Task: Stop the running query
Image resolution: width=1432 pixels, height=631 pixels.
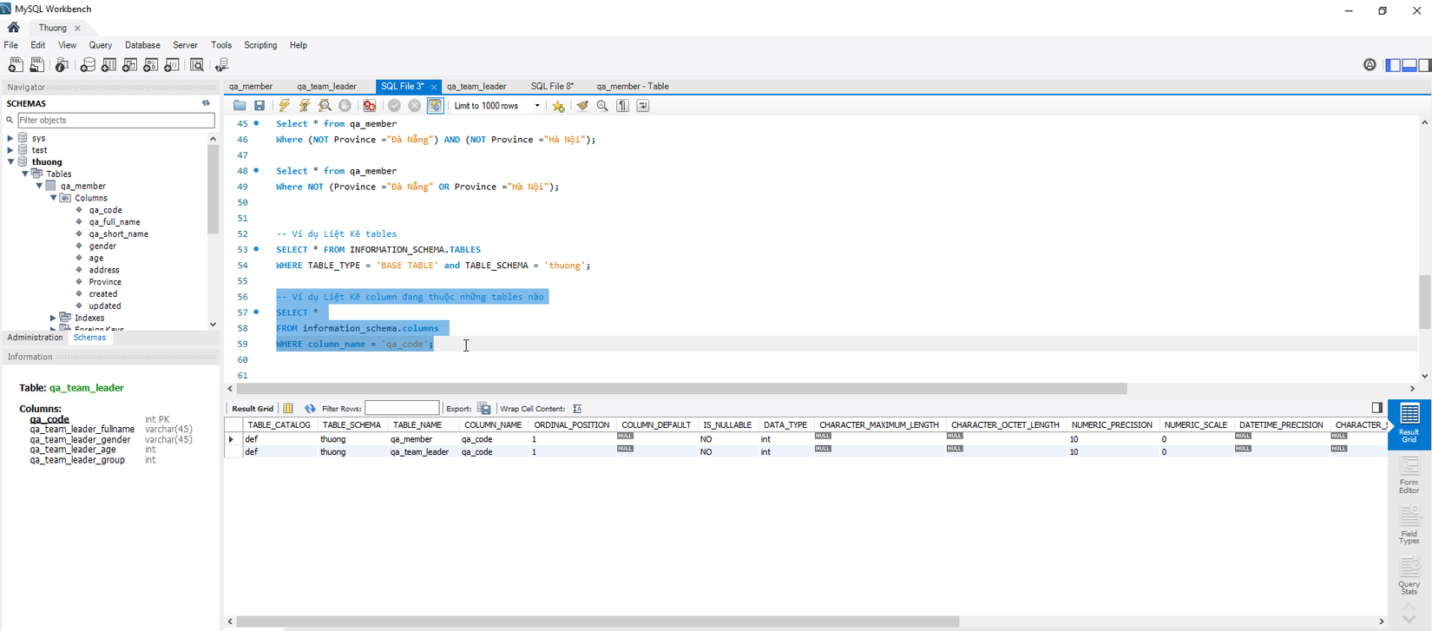Action: [345, 106]
